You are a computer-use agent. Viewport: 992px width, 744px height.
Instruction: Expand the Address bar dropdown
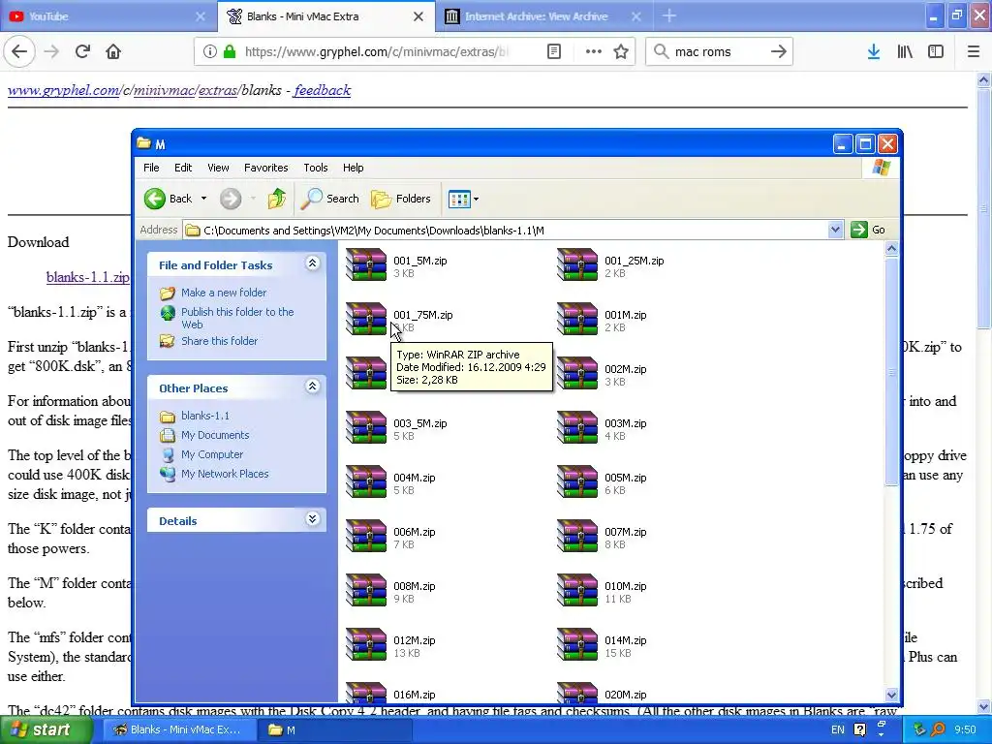click(x=835, y=230)
